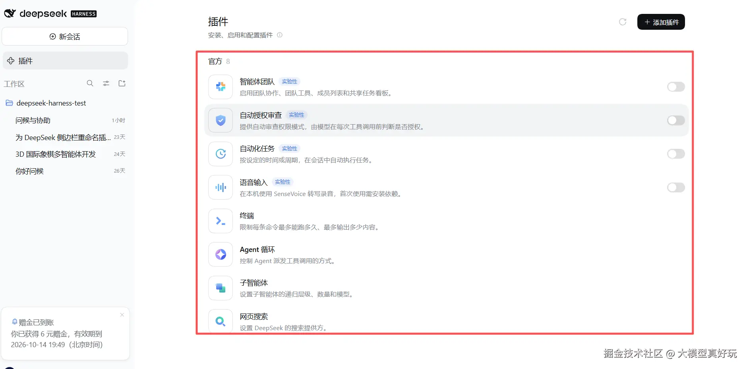Screen dimensions: 747x369
Task: Click the new workspace folder icon
Action: point(122,83)
